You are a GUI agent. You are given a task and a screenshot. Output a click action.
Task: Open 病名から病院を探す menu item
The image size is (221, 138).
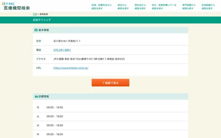123,7
